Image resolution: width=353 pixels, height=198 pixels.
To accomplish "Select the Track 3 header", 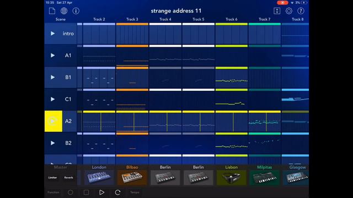I will point(132,19).
